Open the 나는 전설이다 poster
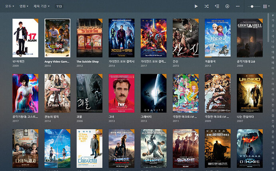 click(250, 93)
